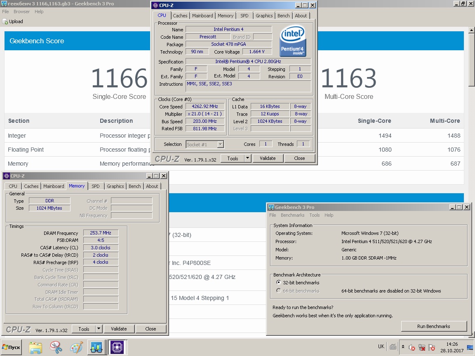Open File menu in Geekbench main window
475x356 pixels.
5,12
